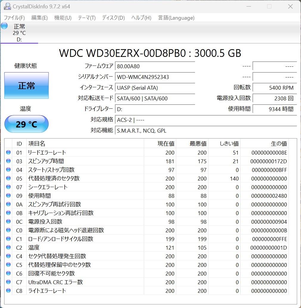Click the indicator next to 電源投入回数 row
The image size is (301, 308).
9,222
